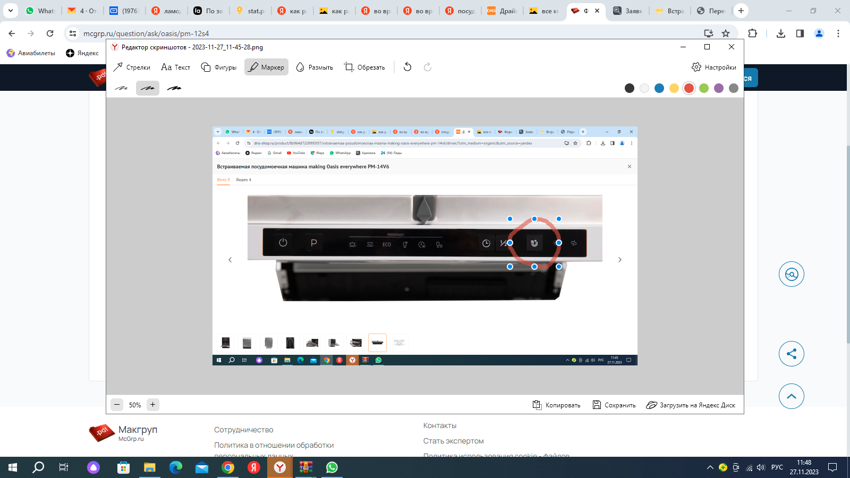This screenshot has height=478, width=850.
Task: Open the browser profile menu
Action: 819,33
